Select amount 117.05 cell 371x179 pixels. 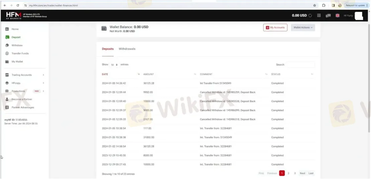[x=147, y=128]
